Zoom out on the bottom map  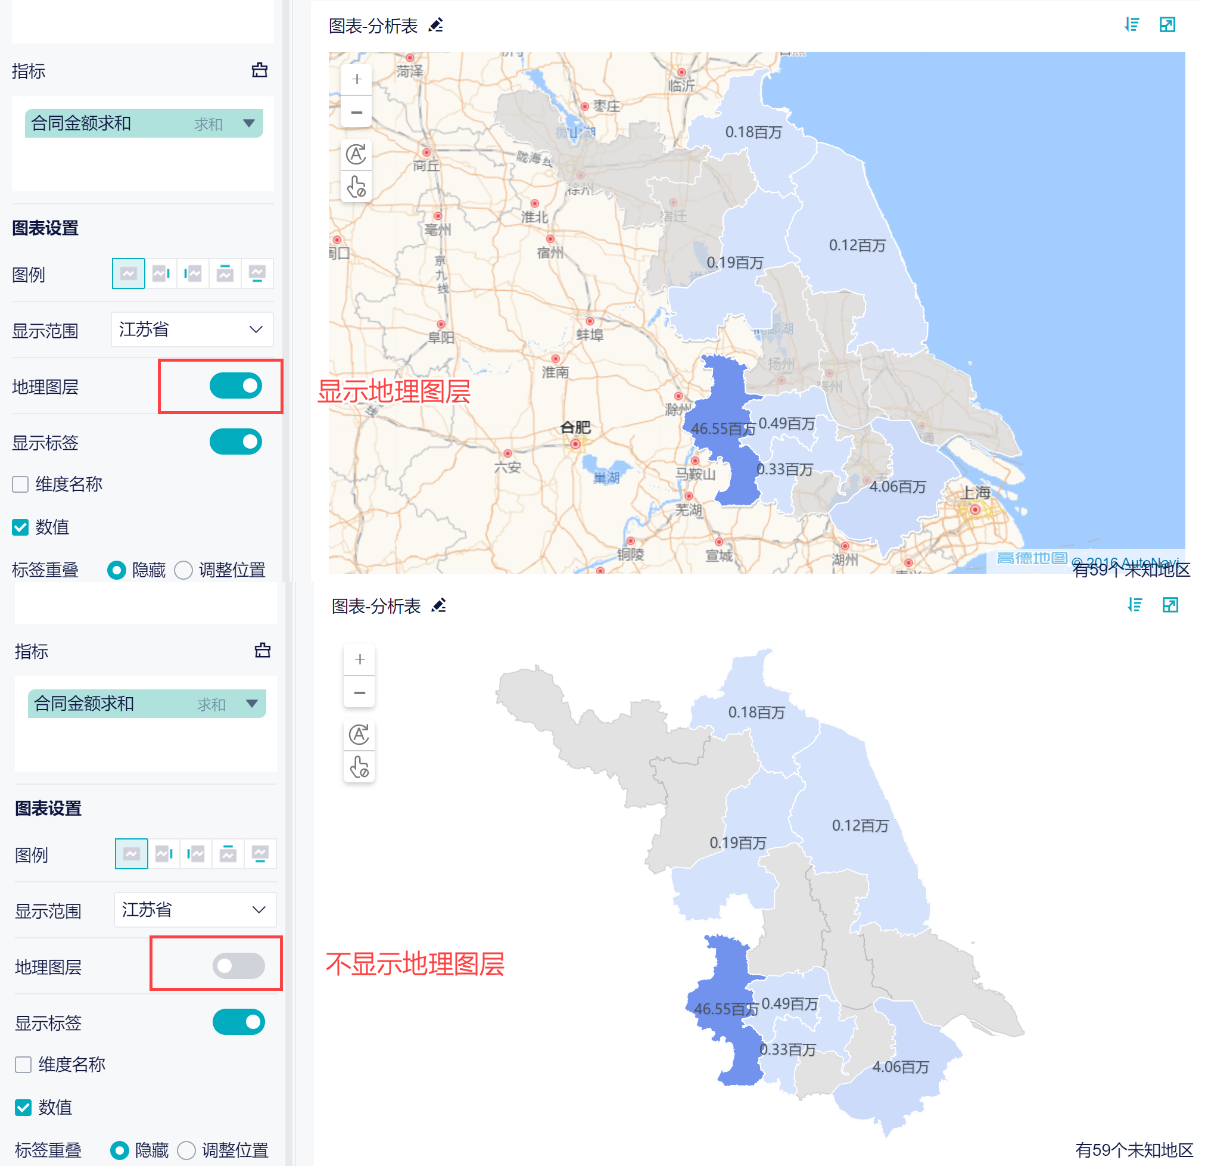click(360, 692)
